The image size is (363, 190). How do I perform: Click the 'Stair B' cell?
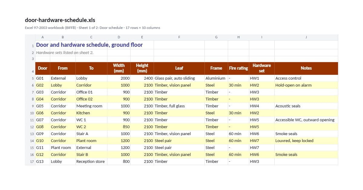91,155
